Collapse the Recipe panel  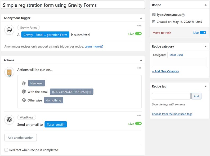(205, 5)
